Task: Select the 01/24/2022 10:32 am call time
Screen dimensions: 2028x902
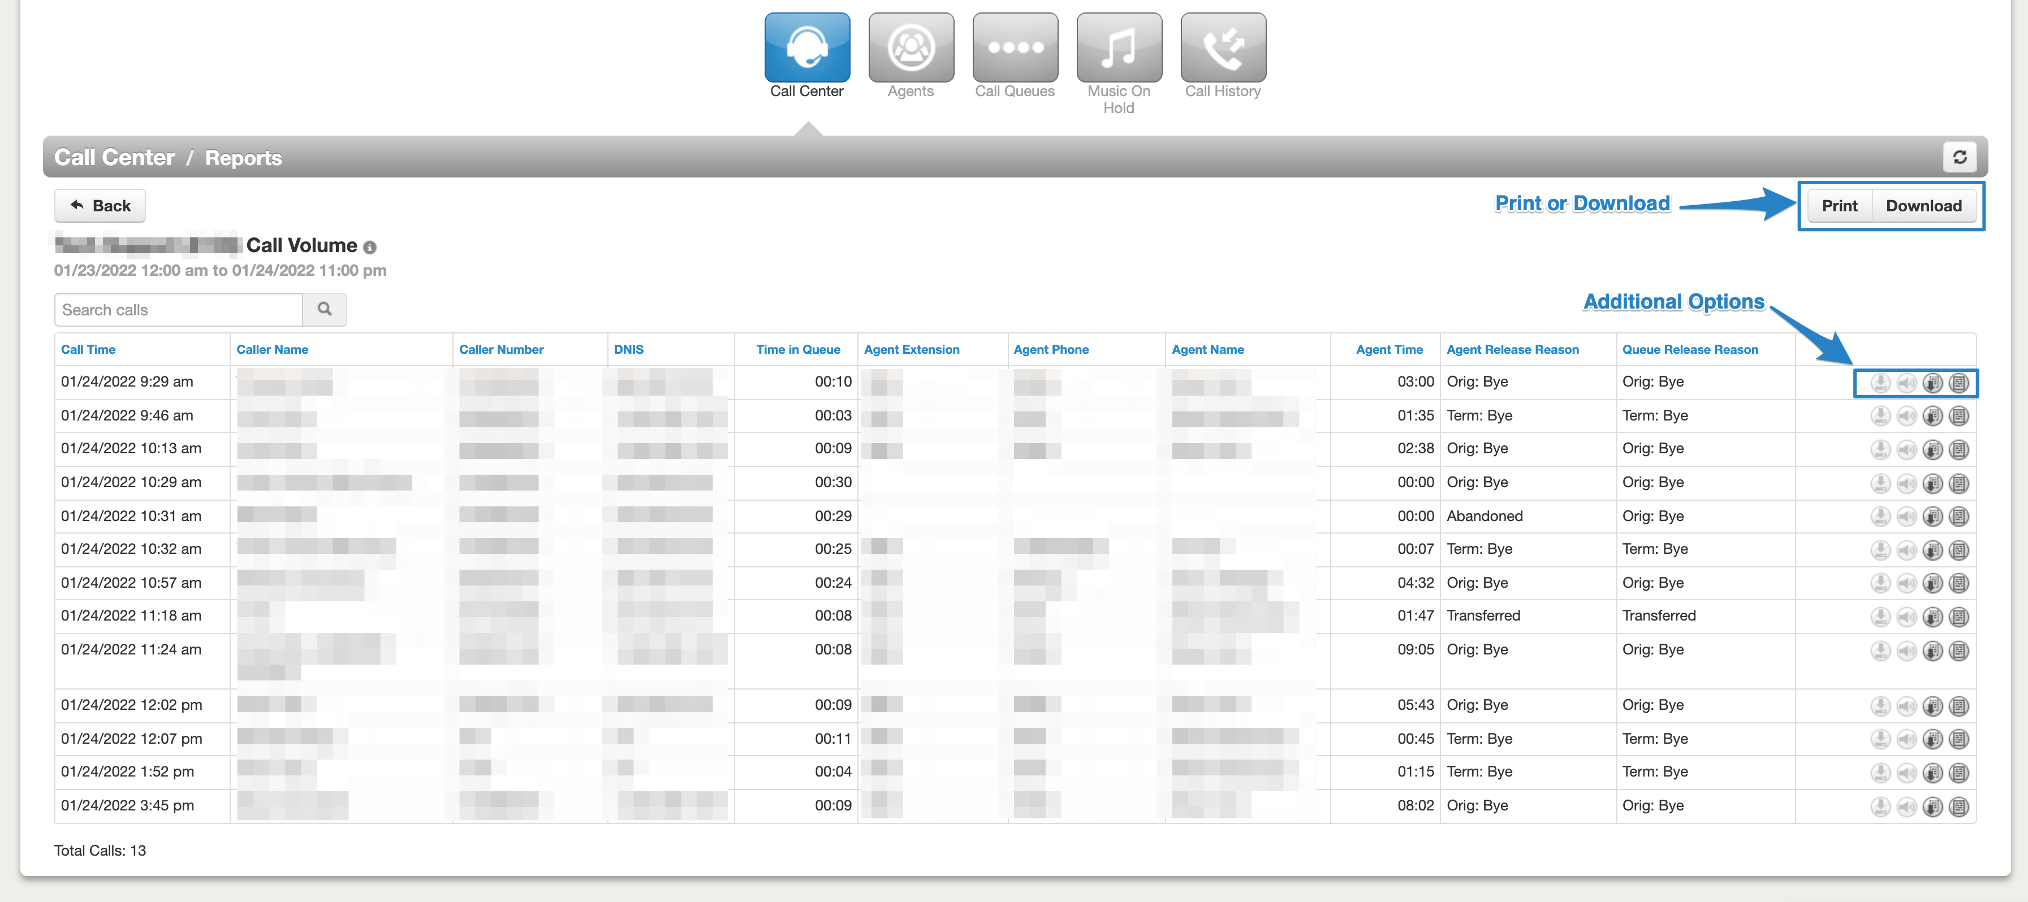Action: 131,549
